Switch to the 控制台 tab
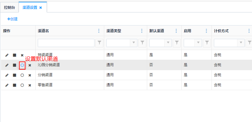Viewport: 252px width, 122px height. (x=9, y=8)
